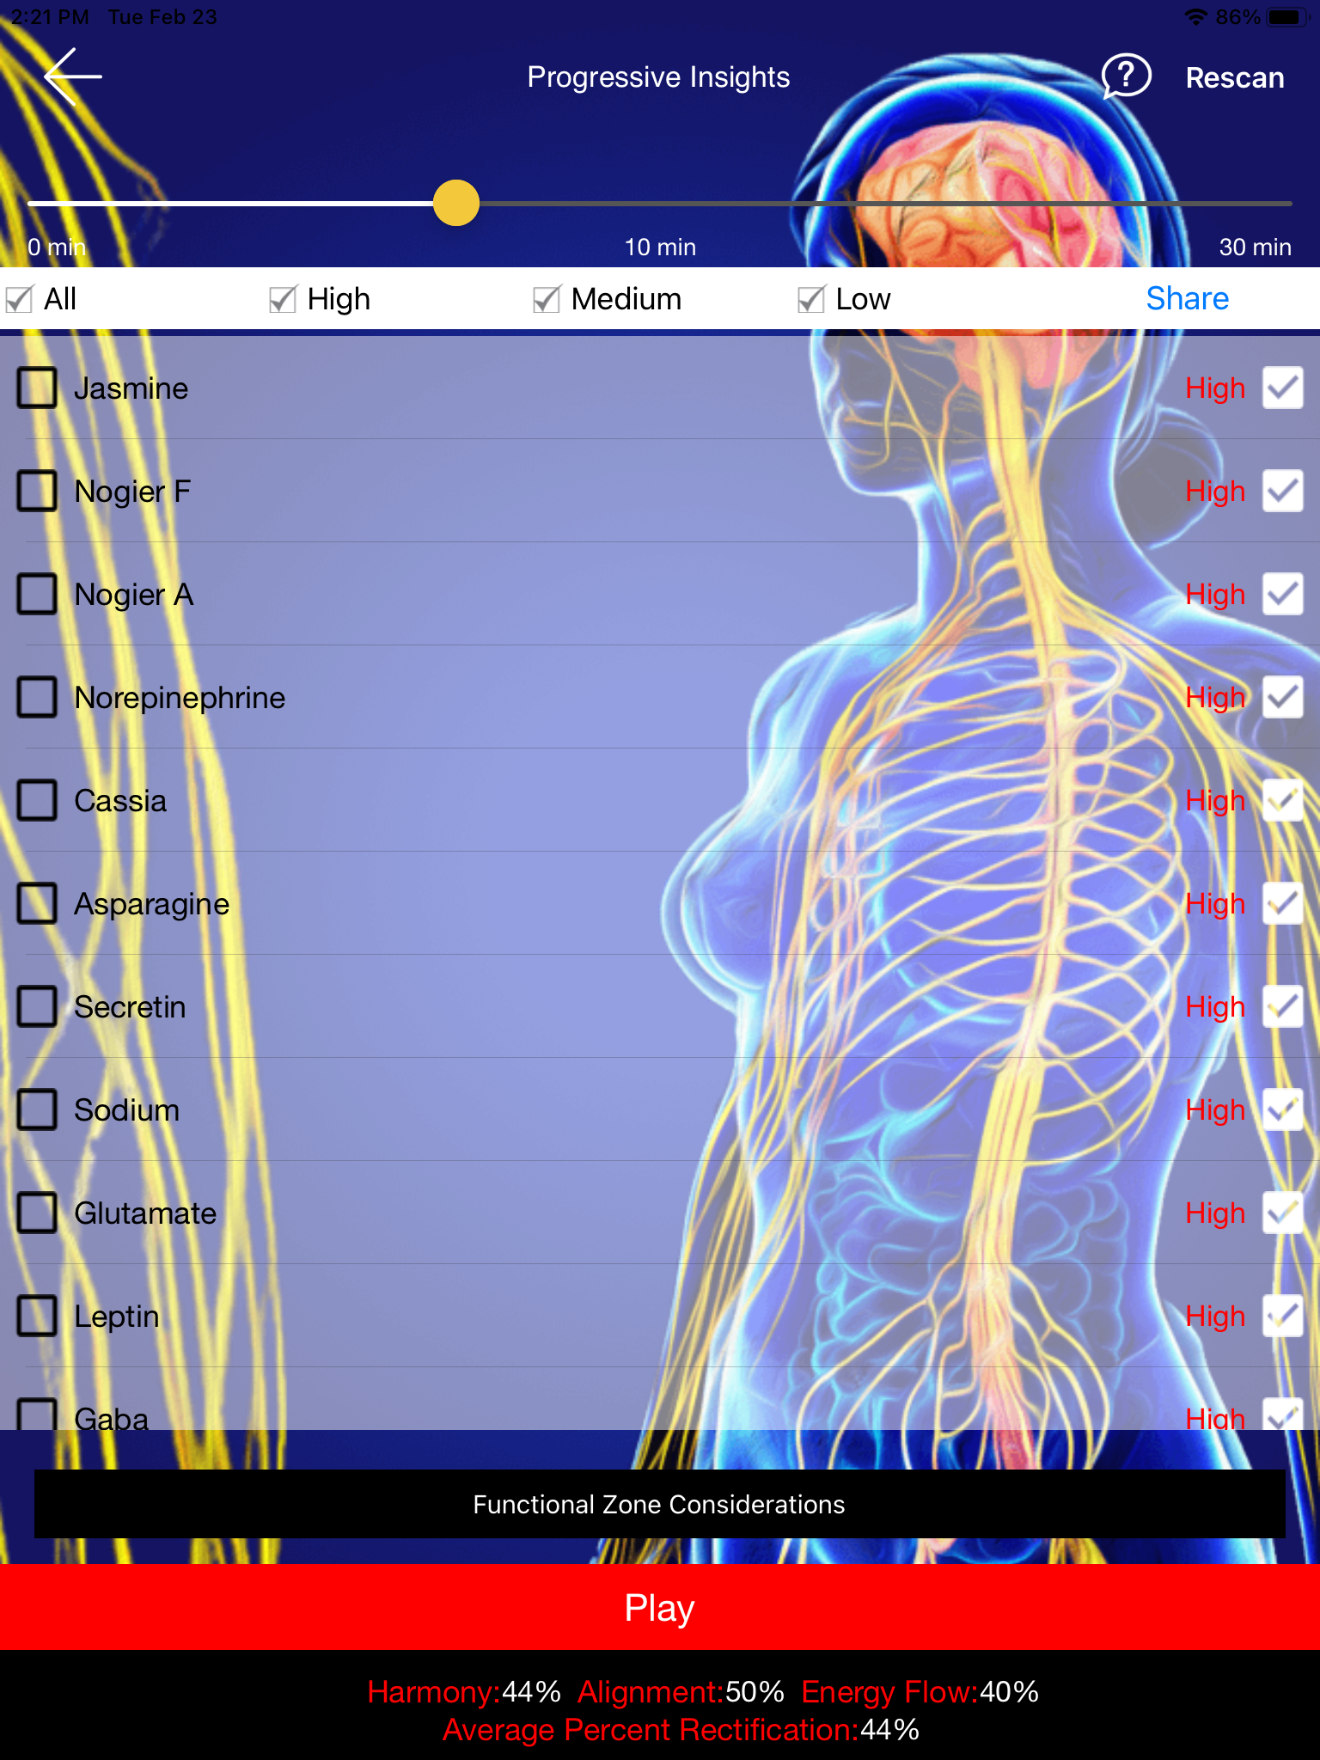Tap Average Percent Rectification 44% text
1320x1760 pixels.
tap(681, 1730)
